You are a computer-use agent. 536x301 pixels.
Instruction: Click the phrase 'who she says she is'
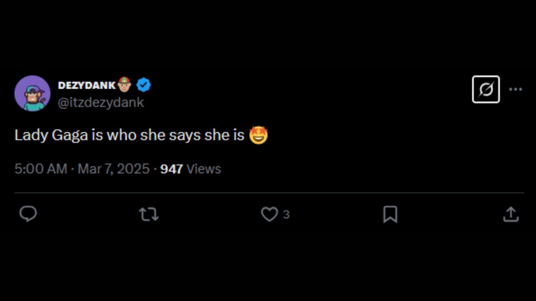pos(175,135)
